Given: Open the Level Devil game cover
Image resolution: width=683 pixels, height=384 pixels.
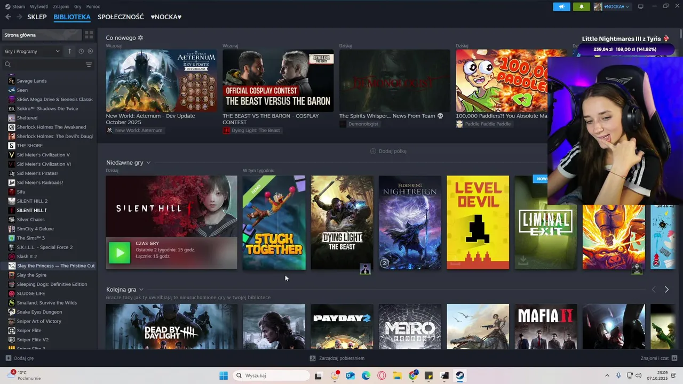Looking at the screenshot, I should pos(478,222).
